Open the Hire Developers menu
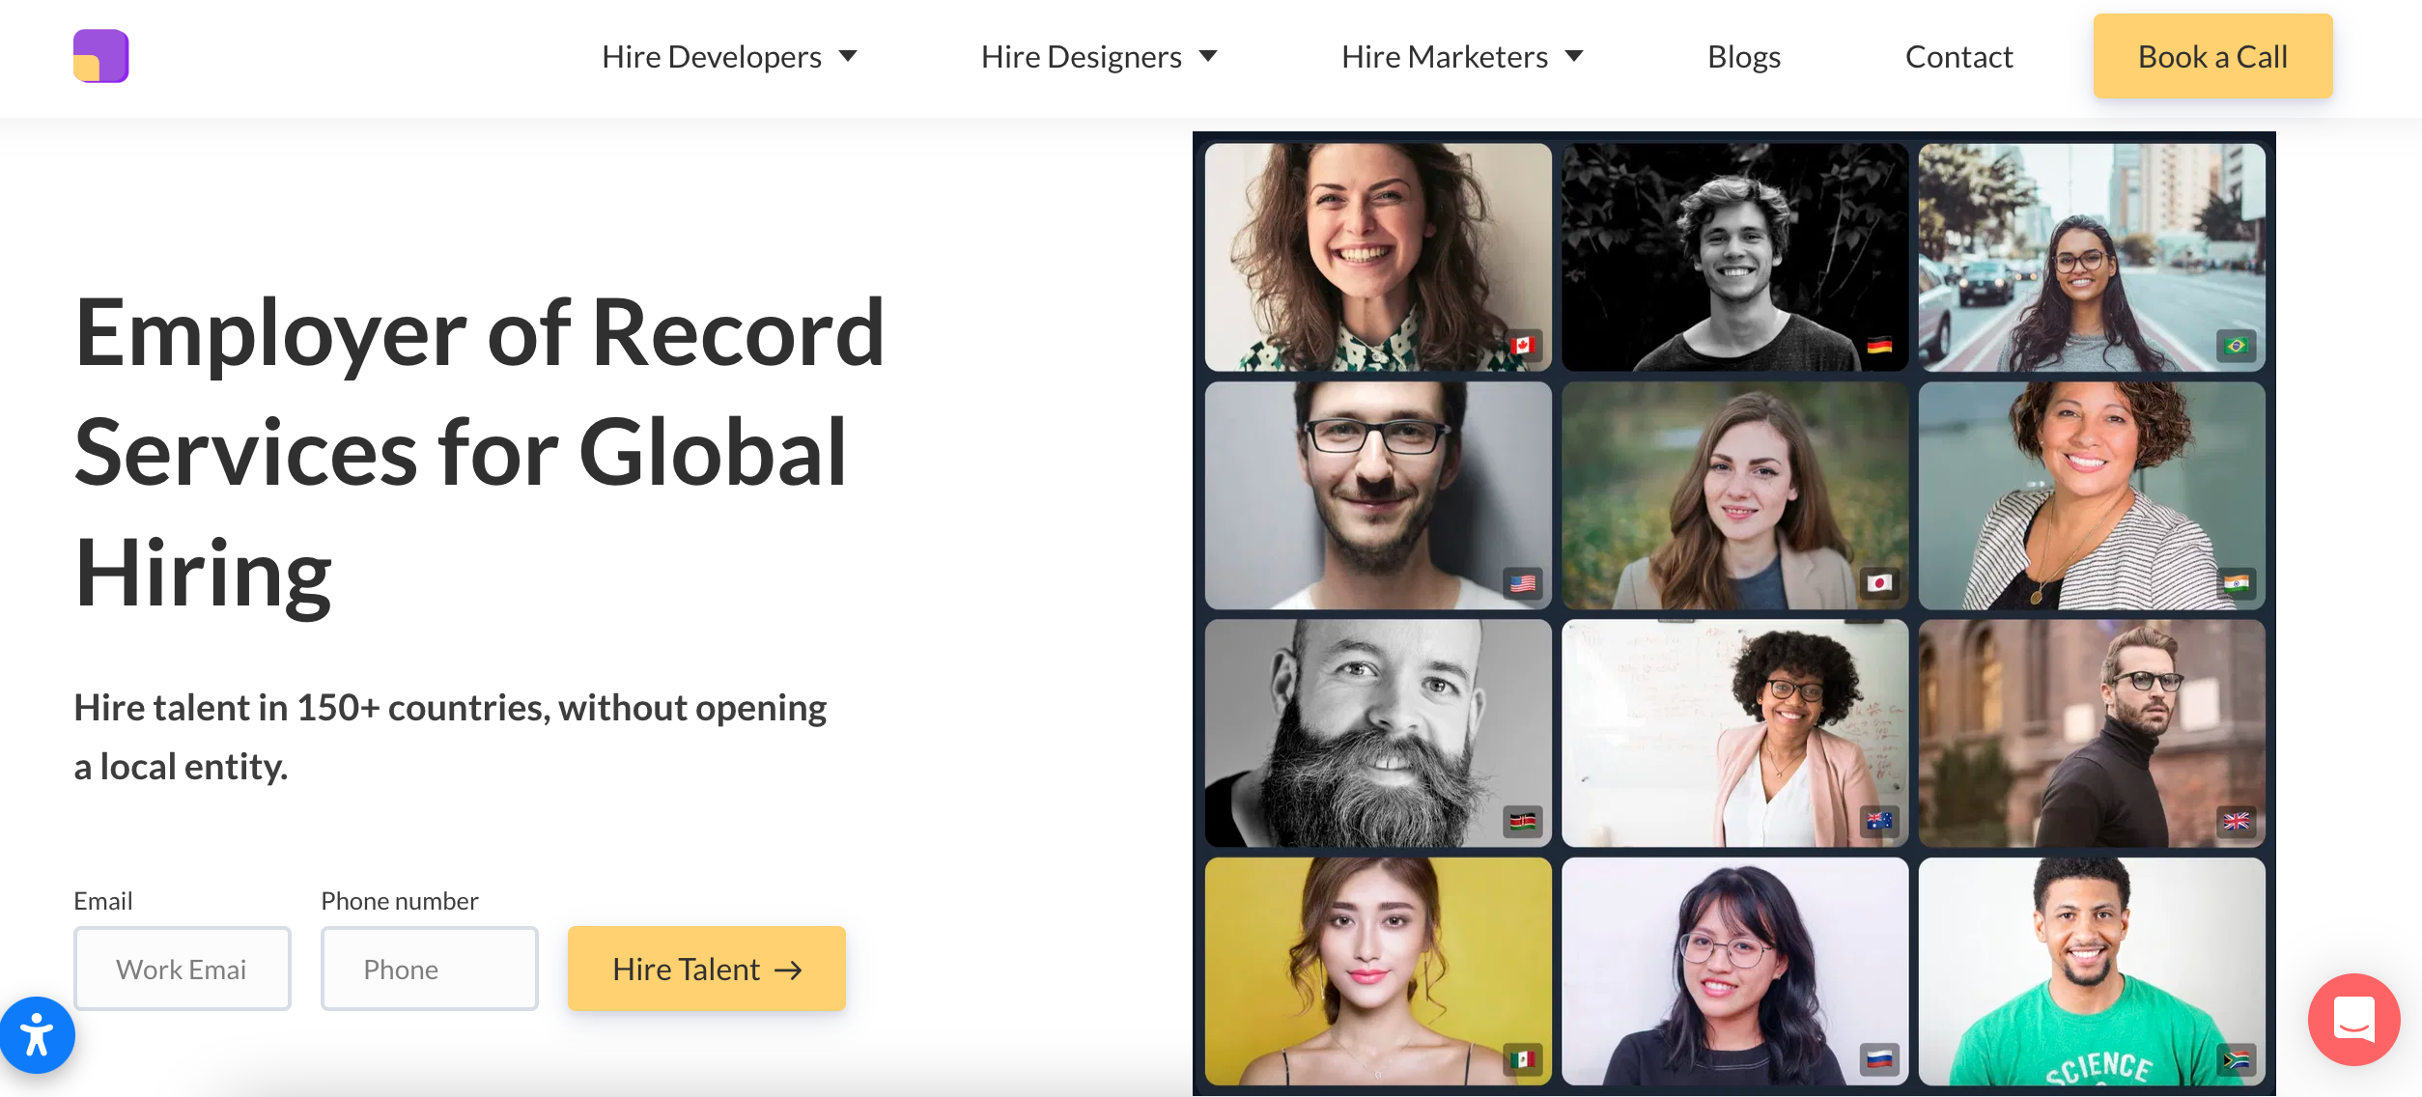 coord(712,57)
